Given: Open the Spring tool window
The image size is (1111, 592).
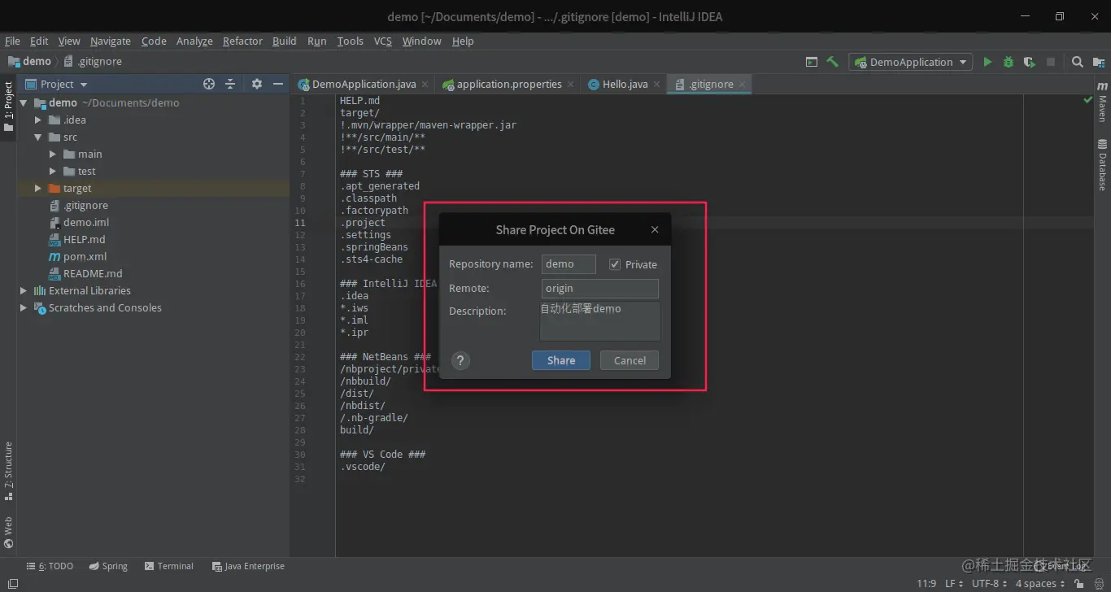Looking at the screenshot, I should click(x=108, y=566).
